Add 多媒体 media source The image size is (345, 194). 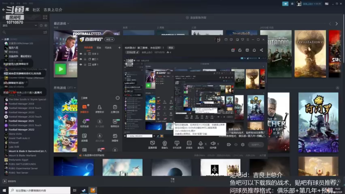189,145
